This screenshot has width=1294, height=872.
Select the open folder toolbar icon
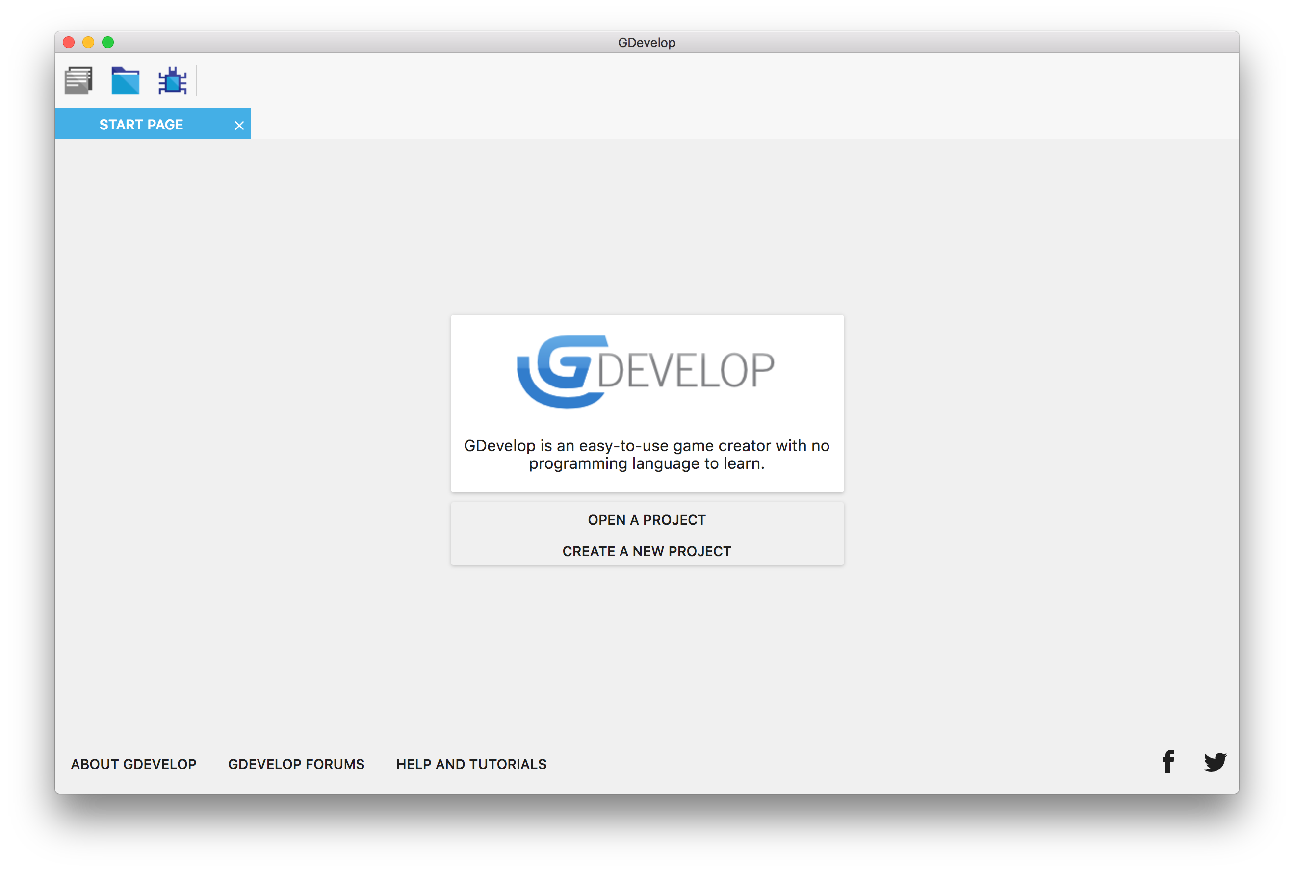click(125, 82)
